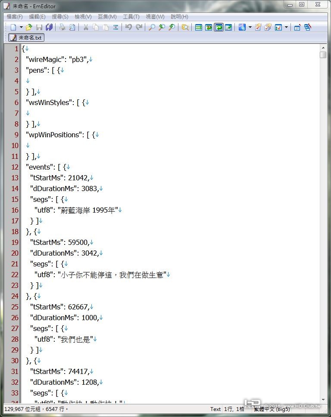This screenshot has width=331, height=417.
Task: Click the Text mode label in status bar
Action: [x=215, y=409]
